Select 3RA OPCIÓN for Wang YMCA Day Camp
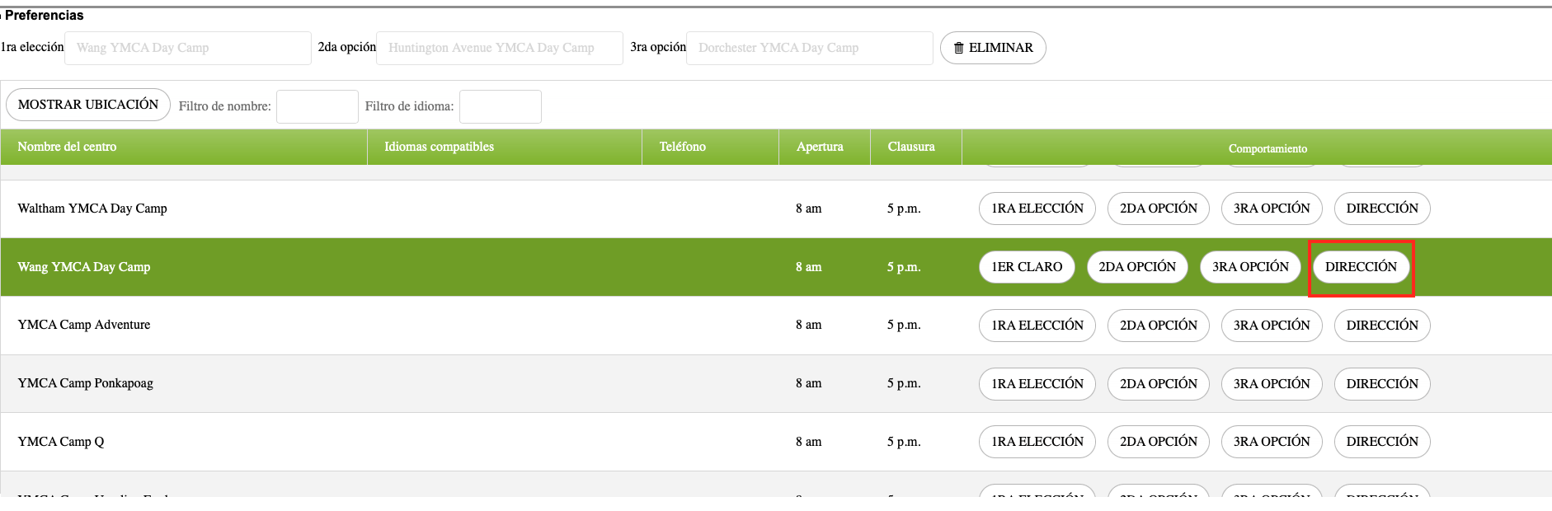The image size is (1552, 511). point(1250,267)
